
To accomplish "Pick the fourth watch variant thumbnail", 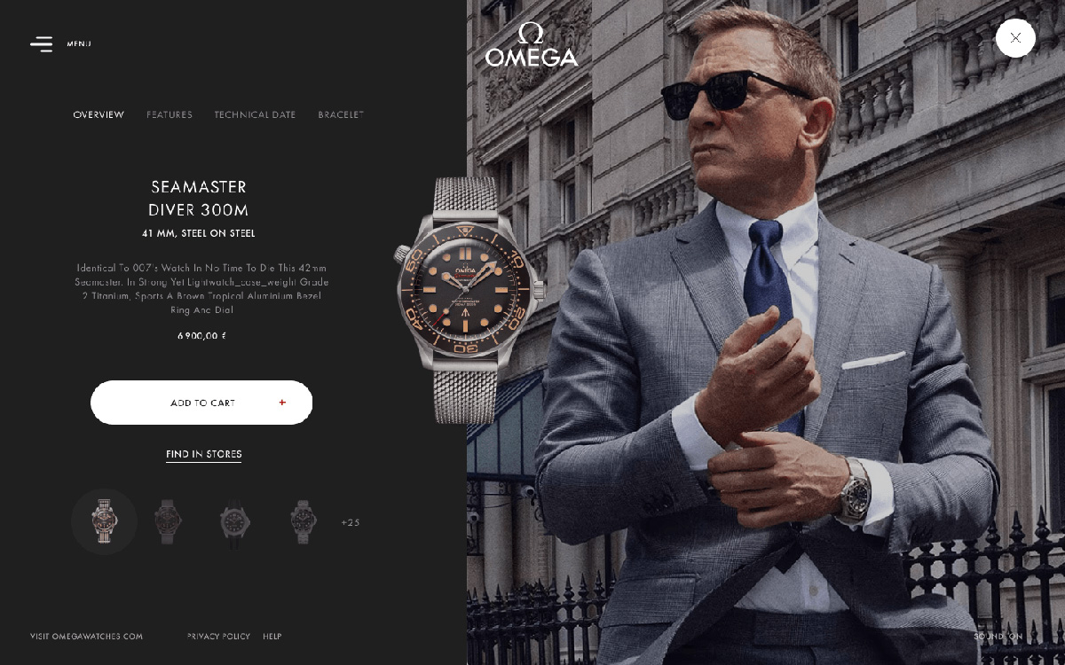I will (x=304, y=521).
